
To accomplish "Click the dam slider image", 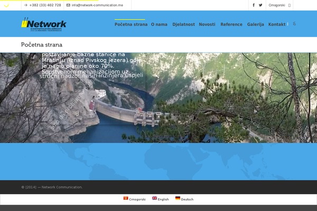I will (158, 98).
